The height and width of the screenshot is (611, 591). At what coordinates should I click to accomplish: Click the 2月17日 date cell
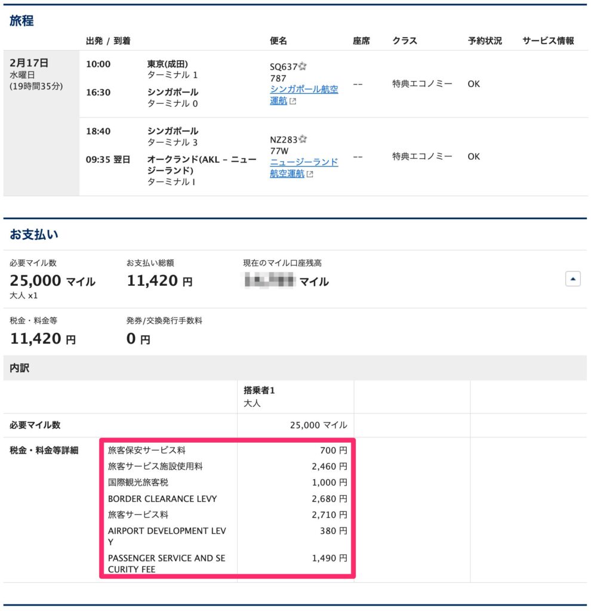(x=41, y=123)
